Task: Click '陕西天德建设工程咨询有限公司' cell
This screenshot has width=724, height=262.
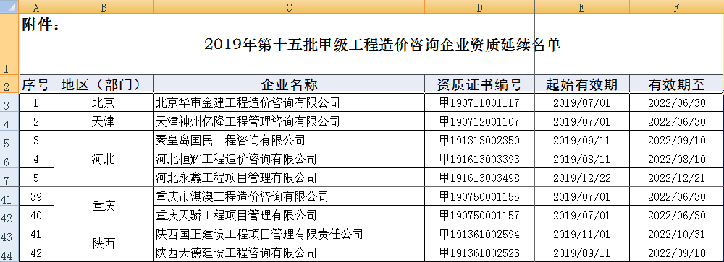Action: coord(289,253)
